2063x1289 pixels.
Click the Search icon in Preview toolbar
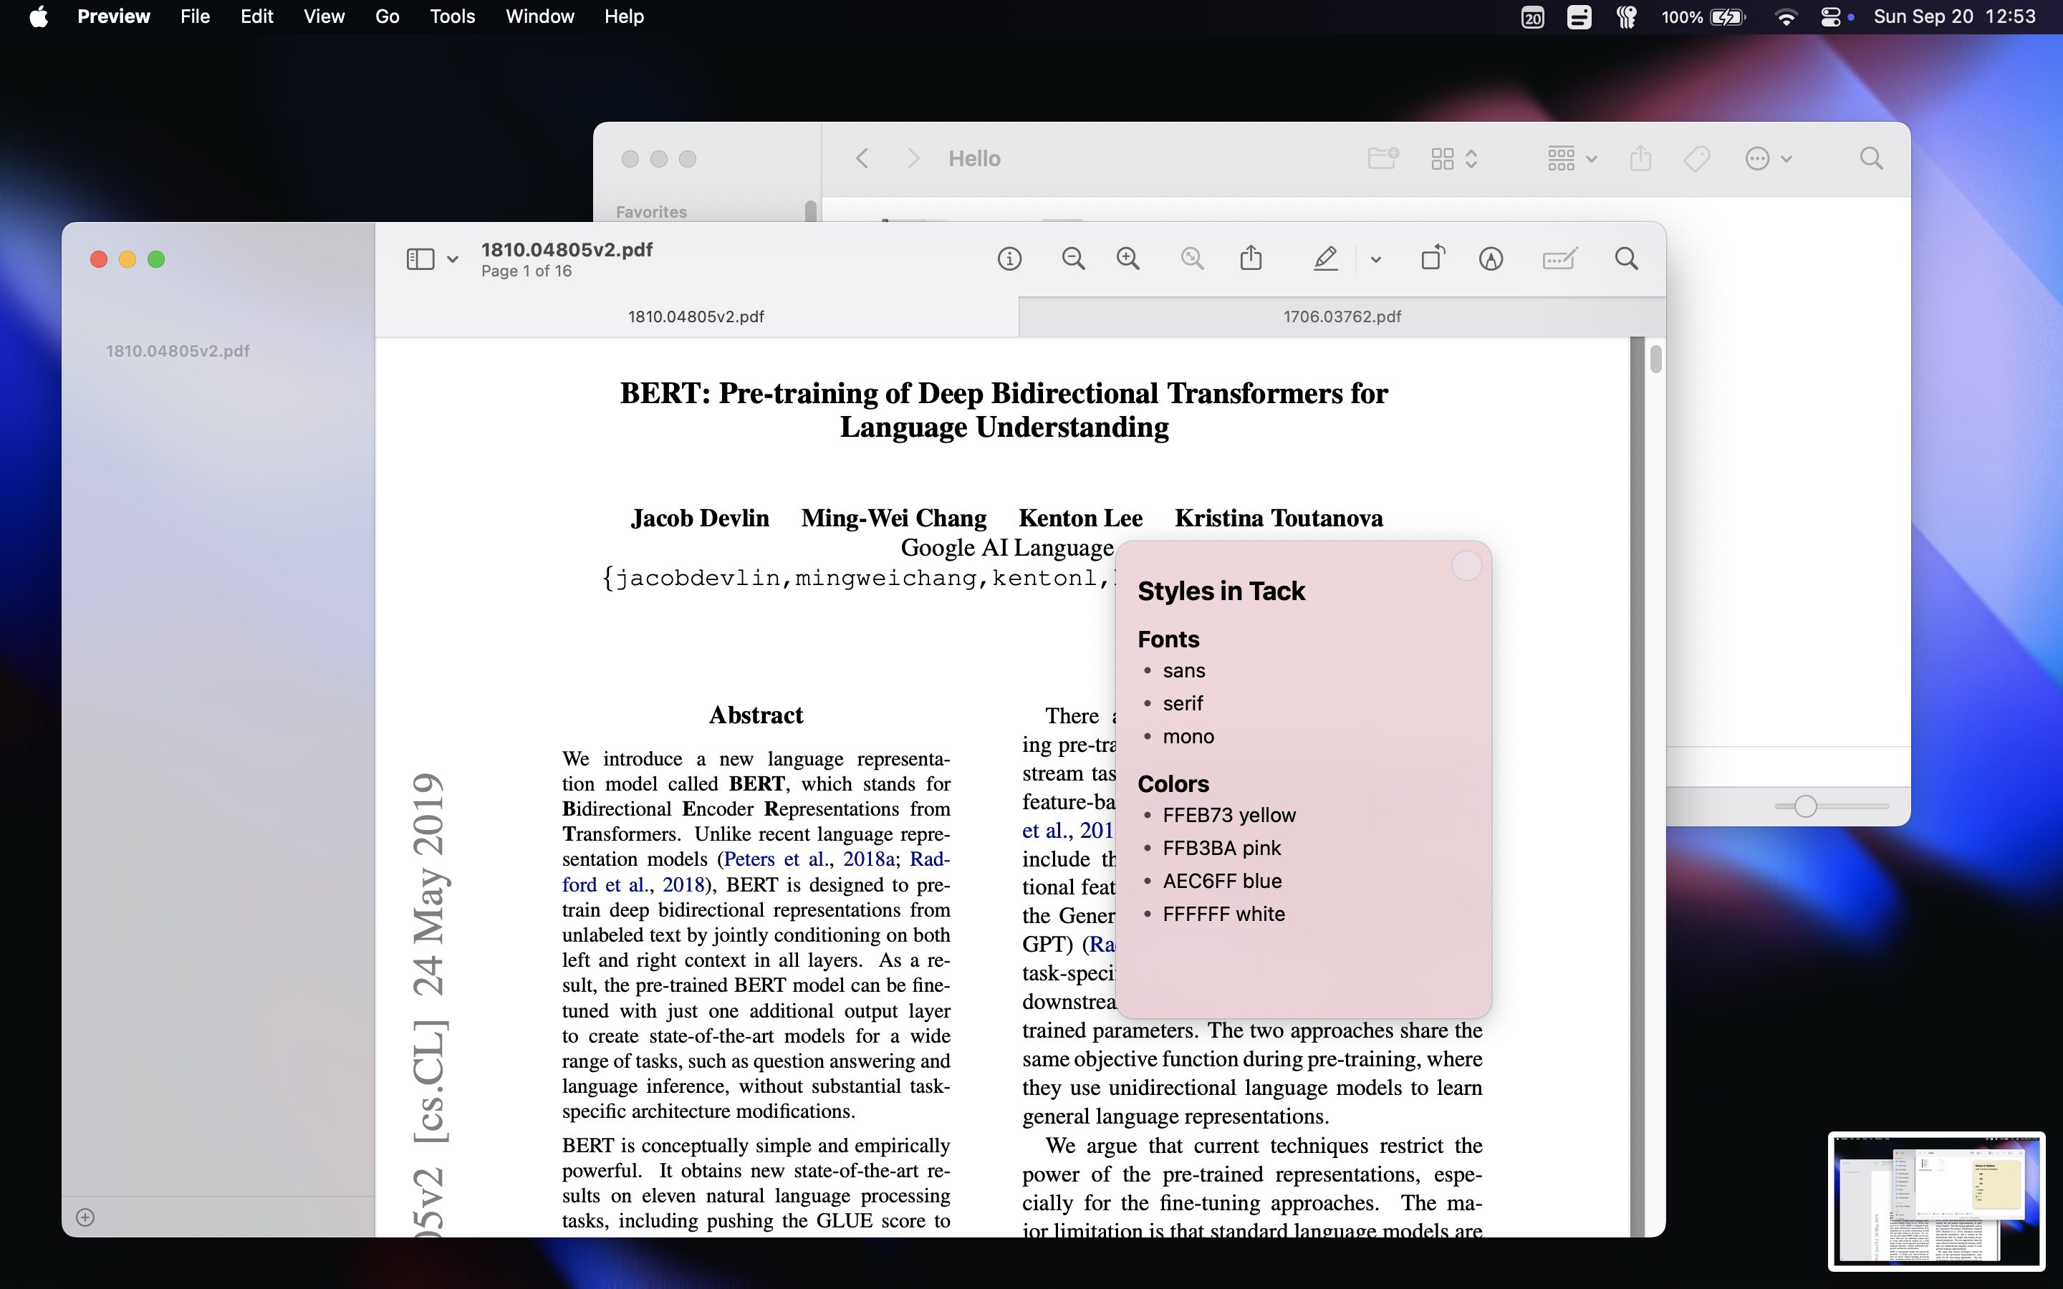1625,259
